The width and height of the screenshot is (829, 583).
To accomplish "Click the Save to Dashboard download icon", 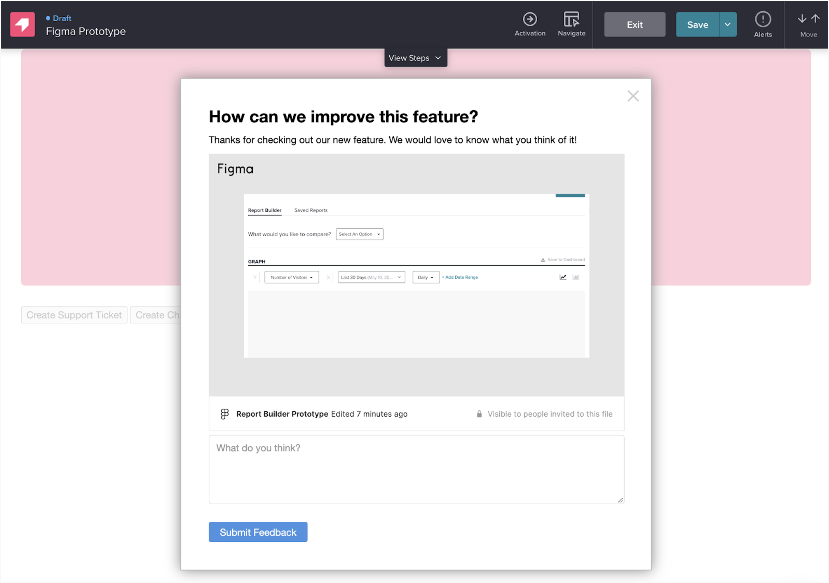I will (543, 260).
